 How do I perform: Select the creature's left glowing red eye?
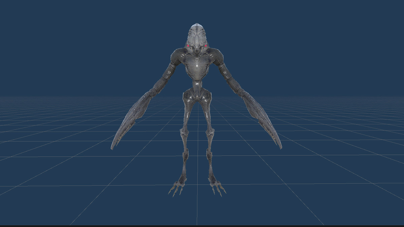tap(188, 46)
